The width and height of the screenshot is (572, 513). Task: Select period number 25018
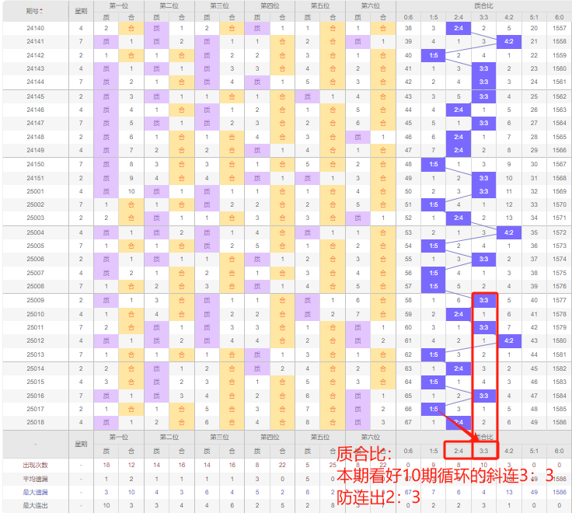point(35,422)
